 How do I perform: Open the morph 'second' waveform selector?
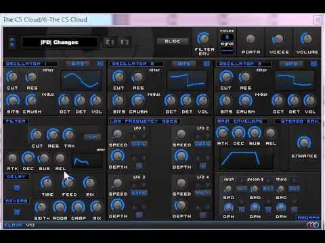(268, 188)
